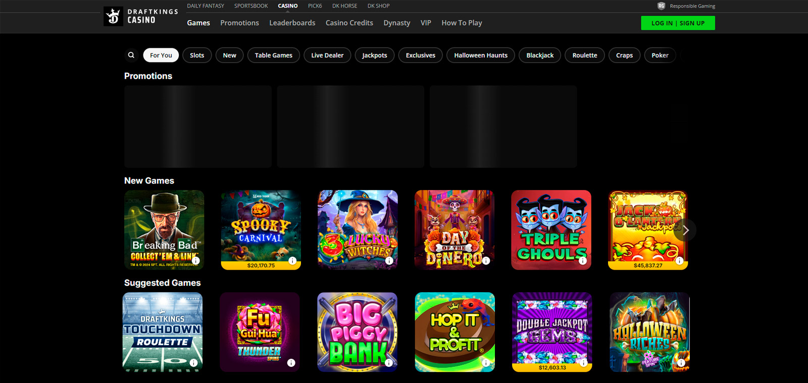Image resolution: width=808 pixels, height=383 pixels.
Task: Click the Responsible Gaming text link
Action: pyautogui.click(x=692, y=6)
